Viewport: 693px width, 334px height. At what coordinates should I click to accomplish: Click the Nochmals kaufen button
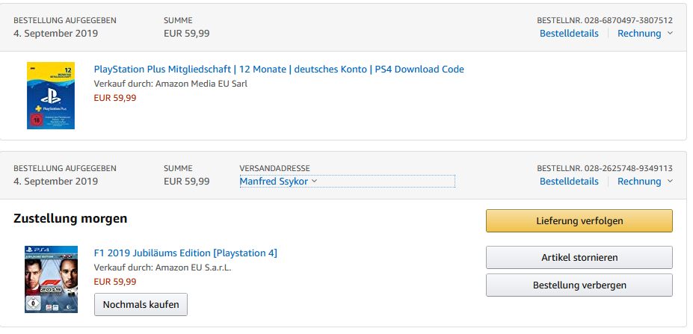(x=141, y=305)
